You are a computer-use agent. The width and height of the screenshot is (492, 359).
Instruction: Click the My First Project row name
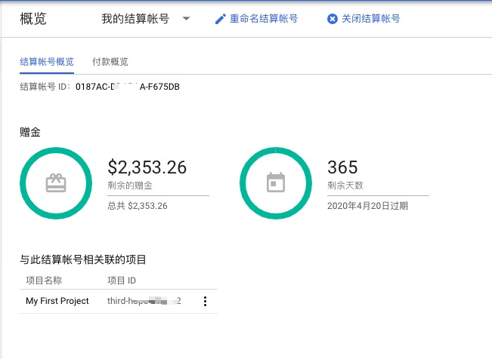click(x=57, y=301)
